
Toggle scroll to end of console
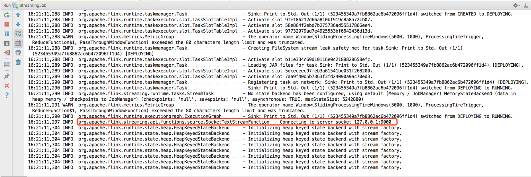tap(18, 43)
